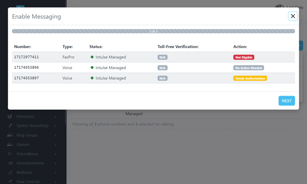Click the Voice Menus numbered list icon
The height and width of the screenshot is (184, 307).
(x=10, y=154)
